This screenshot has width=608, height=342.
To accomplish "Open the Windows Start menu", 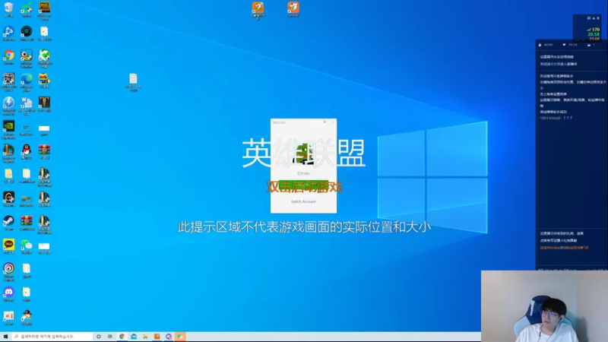I will pos(5,337).
